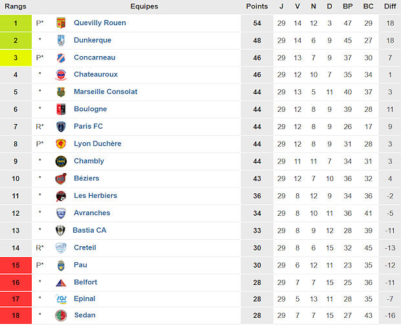Click the Points column header
Viewport: 401px width, 325px height.
tap(257, 6)
